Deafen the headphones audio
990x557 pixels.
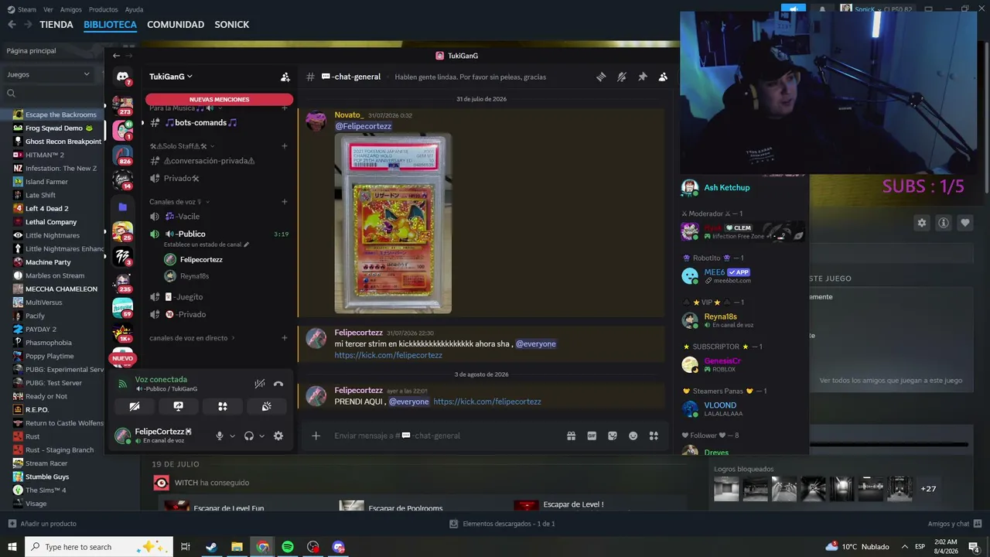tap(249, 436)
